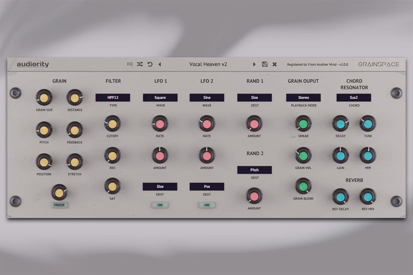Open the Vocal Heaven v2 preset name
This screenshot has width=413, height=275.
click(x=208, y=64)
